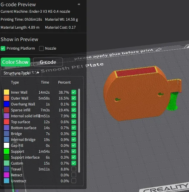Select the Color Show tab
Screen dimensions: 189x192
(15, 62)
